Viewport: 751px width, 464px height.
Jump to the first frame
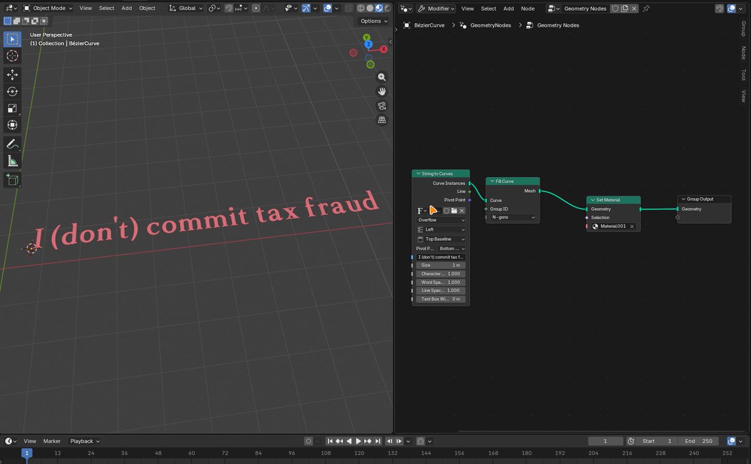click(330, 441)
